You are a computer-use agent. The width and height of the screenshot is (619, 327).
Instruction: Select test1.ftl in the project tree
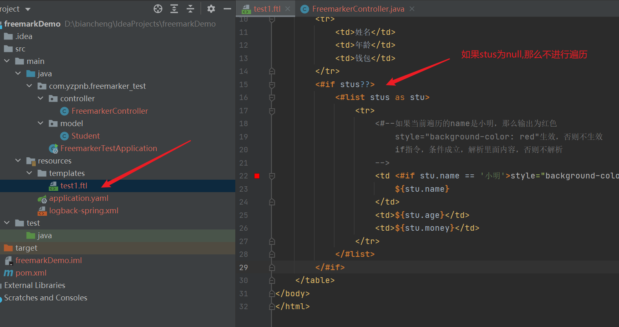[74, 185]
